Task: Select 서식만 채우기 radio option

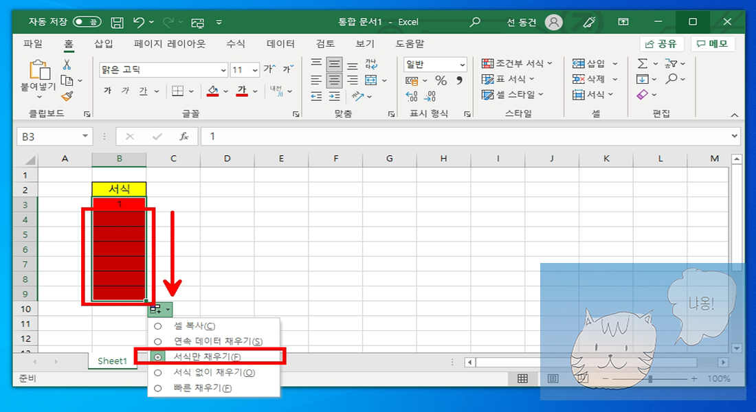Action: tap(157, 357)
